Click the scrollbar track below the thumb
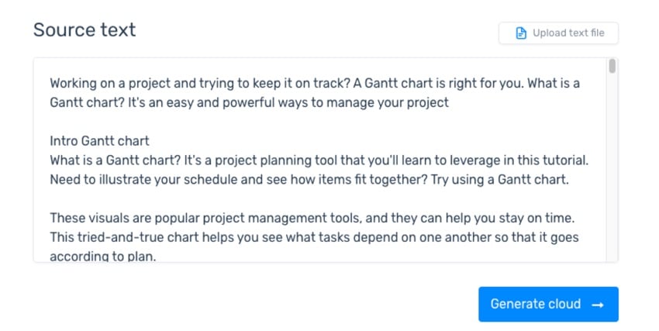 [x=612, y=171]
